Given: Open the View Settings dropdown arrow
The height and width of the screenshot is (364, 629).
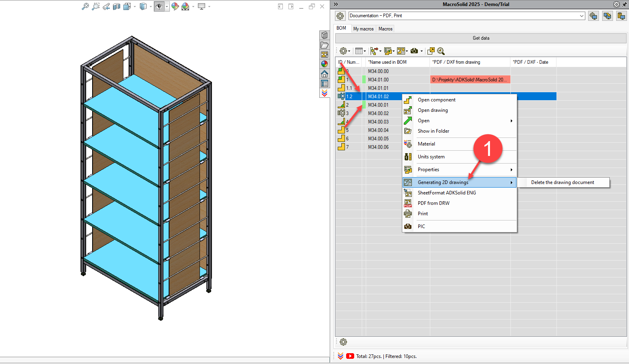Looking at the screenshot, I should pos(209,6).
